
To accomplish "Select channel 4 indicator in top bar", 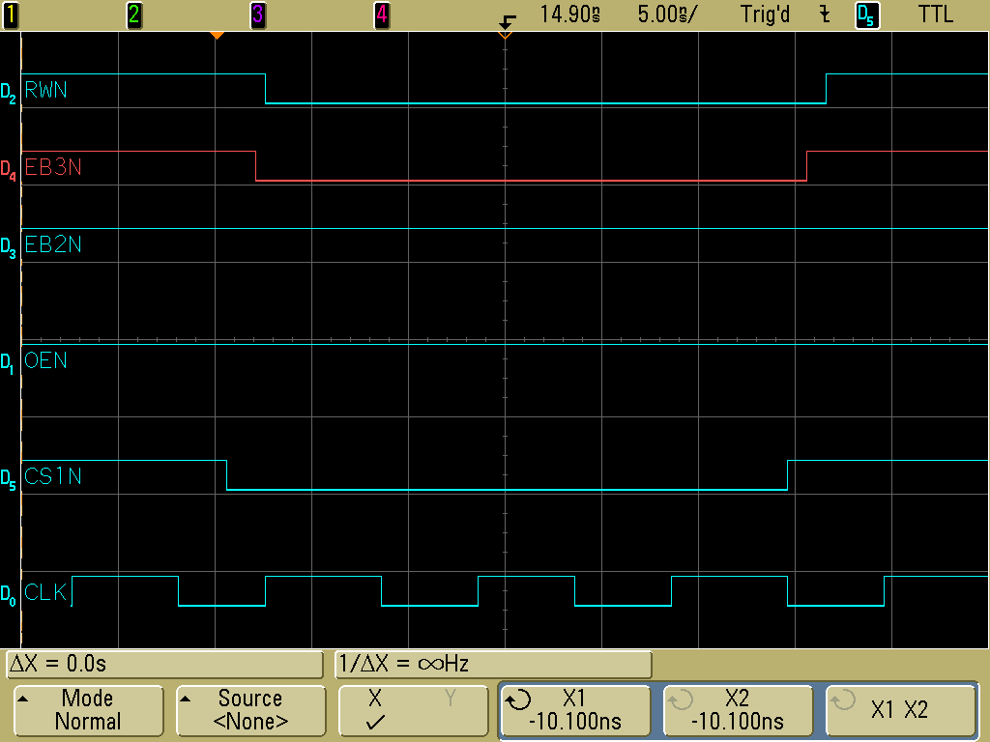I will point(382,14).
